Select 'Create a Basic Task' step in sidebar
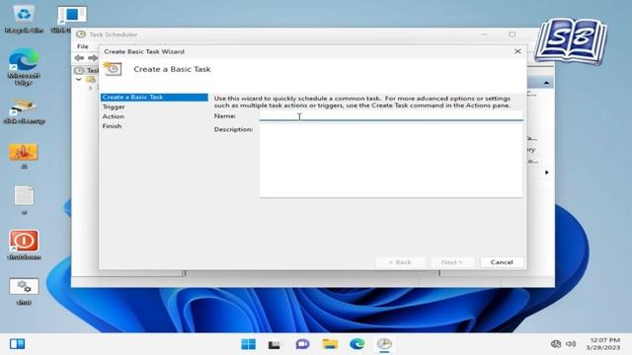The height and width of the screenshot is (355, 632). tap(154, 97)
